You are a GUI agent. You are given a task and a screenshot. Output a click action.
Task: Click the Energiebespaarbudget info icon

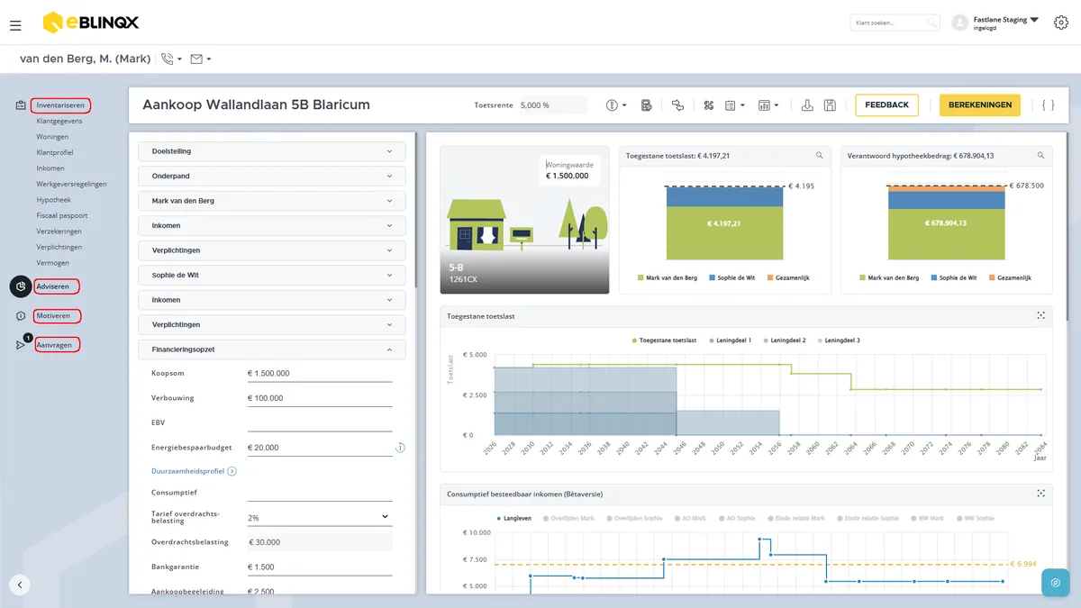[401, 448]
